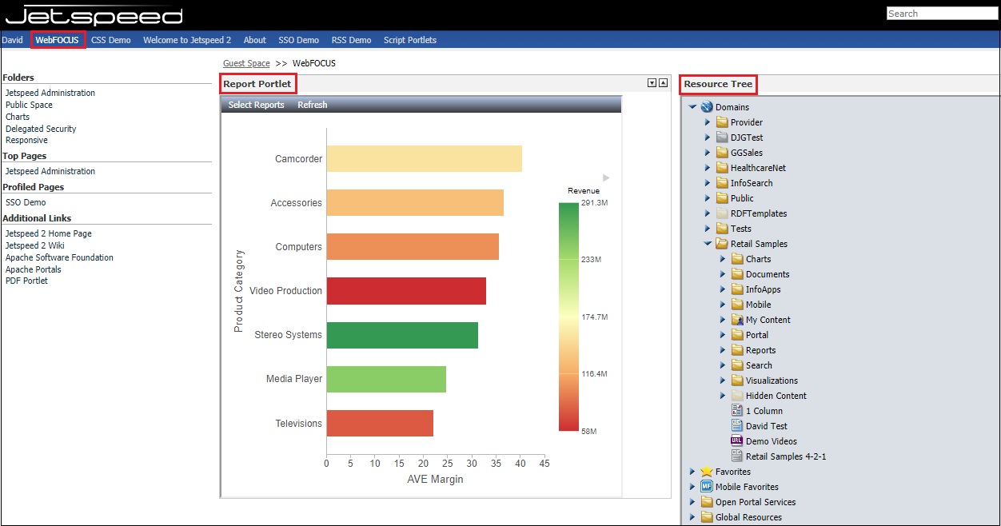Click the Favorites star icon
Screen dimensions: 1001x526
(706, 472)
